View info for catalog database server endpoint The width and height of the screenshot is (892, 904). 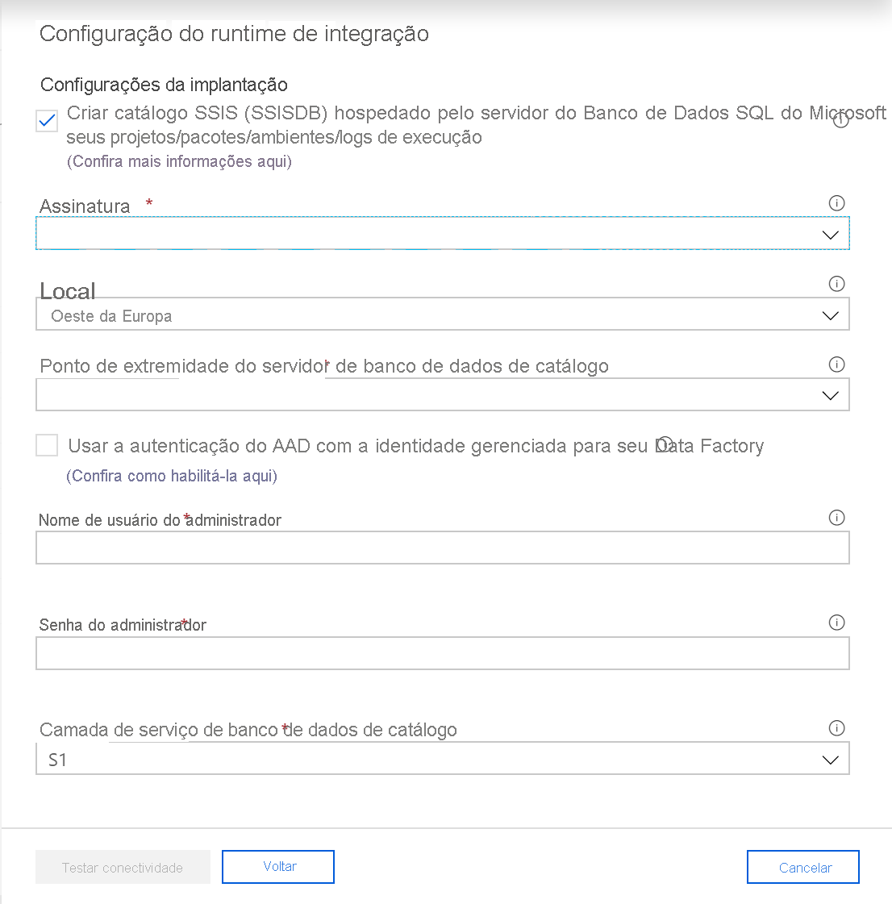[836, 364]
